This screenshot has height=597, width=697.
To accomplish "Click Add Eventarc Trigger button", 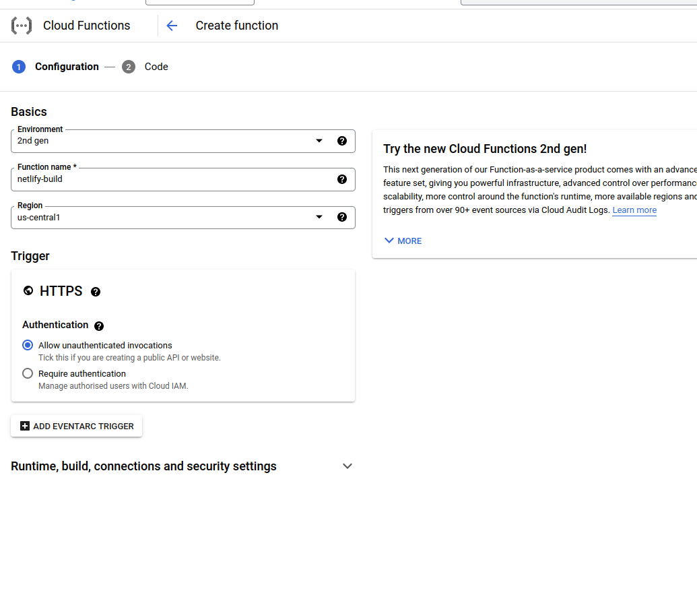I will [77, 426].
